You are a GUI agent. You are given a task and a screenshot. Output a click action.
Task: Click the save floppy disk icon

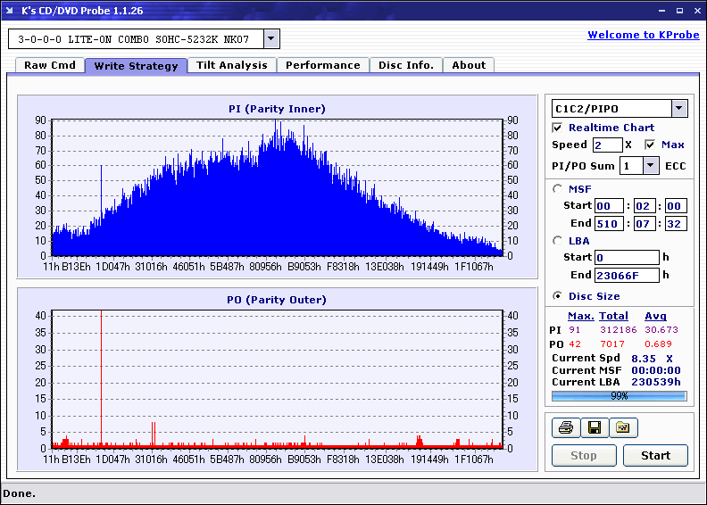(594, 428)
